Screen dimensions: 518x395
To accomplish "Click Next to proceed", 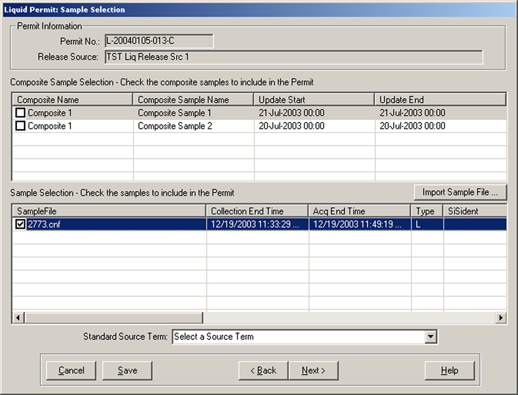I will pyautogui.click(x=314, y=370).
